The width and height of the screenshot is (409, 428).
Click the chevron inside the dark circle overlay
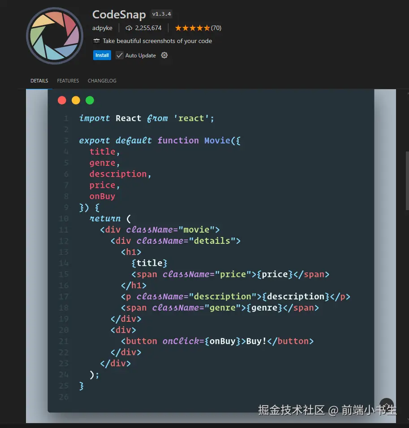(386, 405)
